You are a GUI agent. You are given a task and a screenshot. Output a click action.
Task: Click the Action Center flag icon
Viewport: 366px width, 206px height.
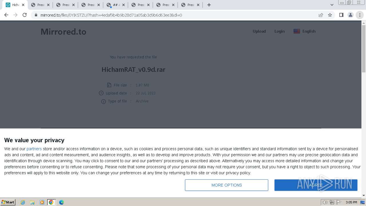pos(338,202)
